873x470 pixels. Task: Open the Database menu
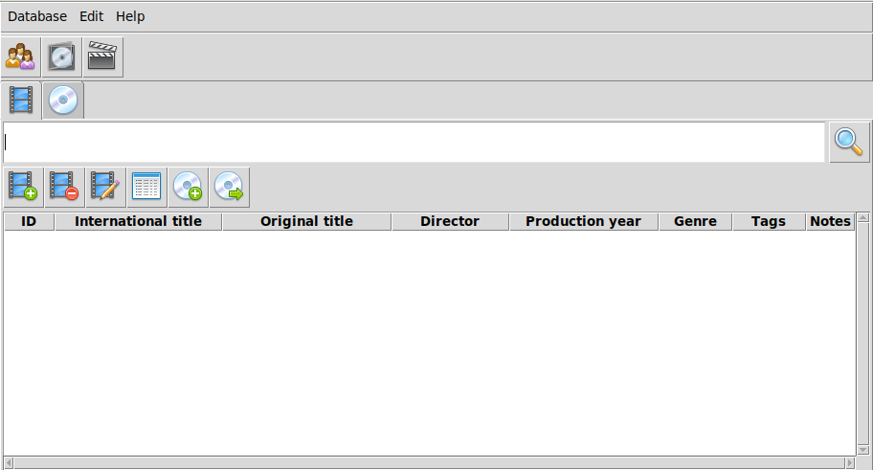(x=37, y=16)
